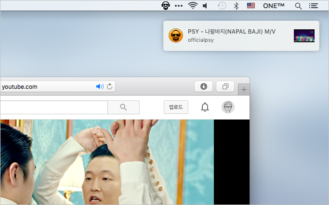The height and width of the screenshot is (205, 329).
Task: Open the YouTube account avatar menu
Action: point(228,107)
